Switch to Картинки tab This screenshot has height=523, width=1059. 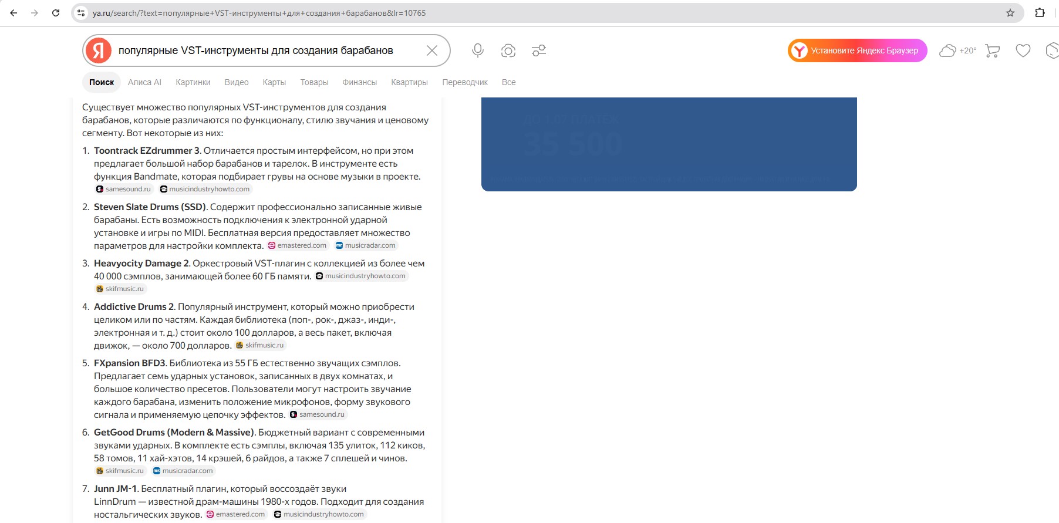[193, 82]
